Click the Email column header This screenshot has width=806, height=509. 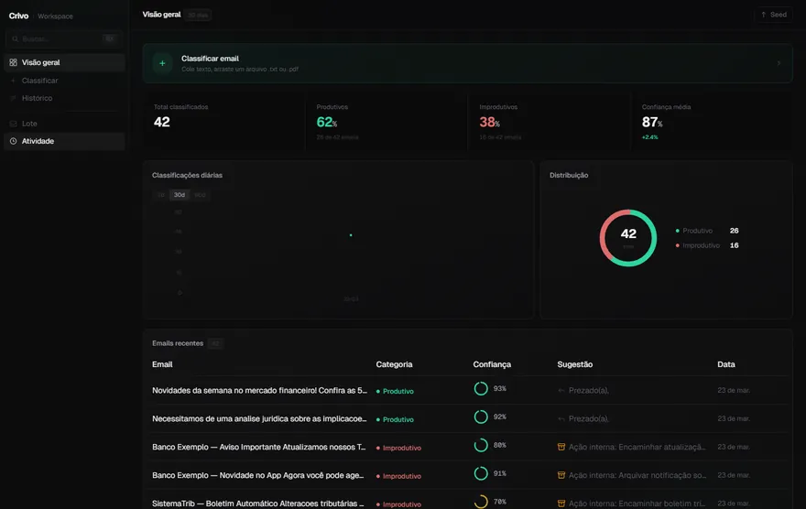point(162,364)
